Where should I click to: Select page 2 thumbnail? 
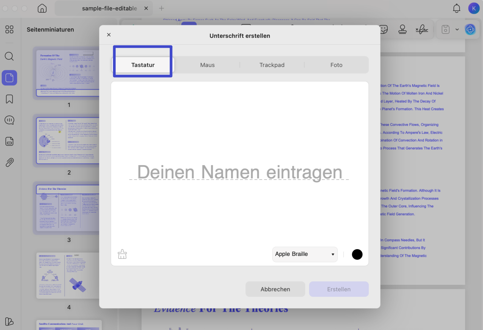pos(68,141)
